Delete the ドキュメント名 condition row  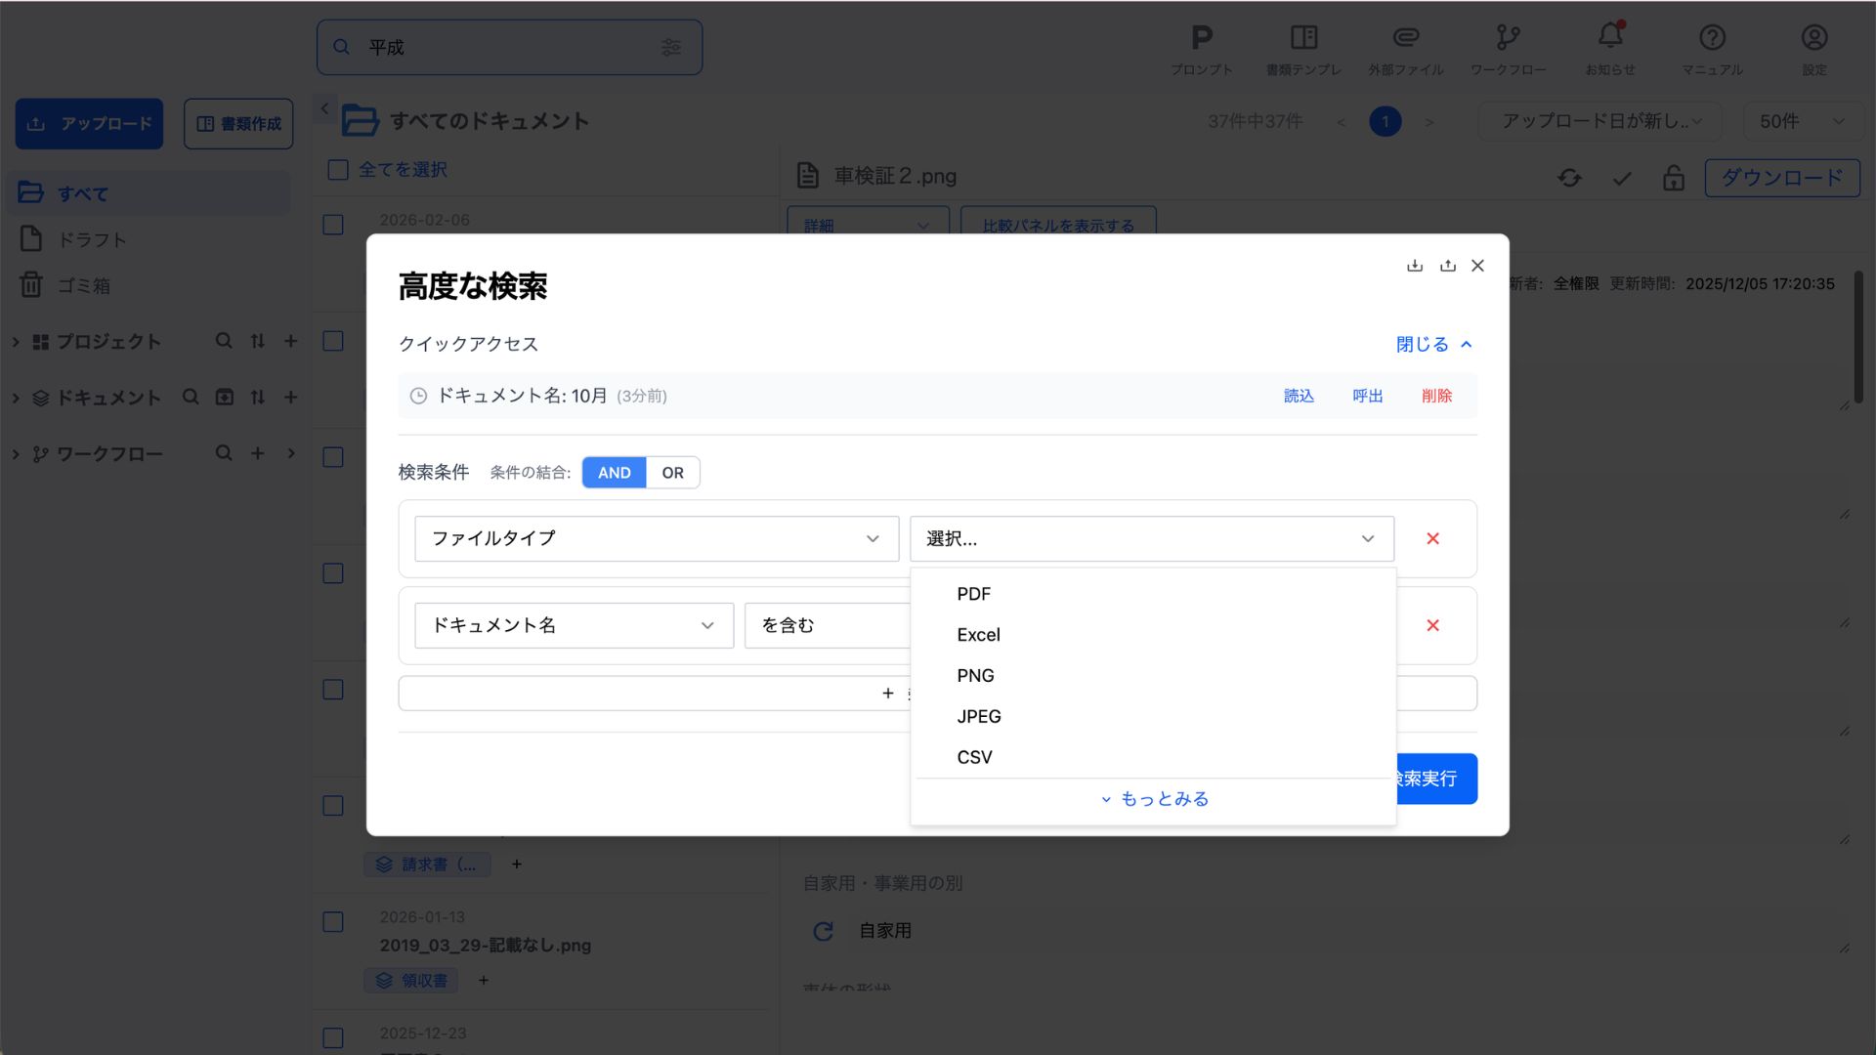pos(1432,625)
